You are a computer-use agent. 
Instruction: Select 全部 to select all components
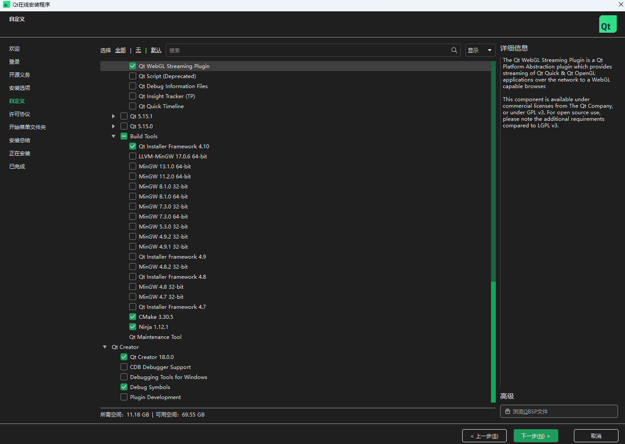120,50
